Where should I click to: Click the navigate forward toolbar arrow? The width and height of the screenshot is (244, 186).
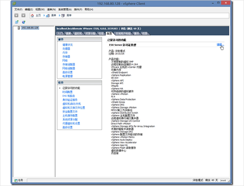24,15
